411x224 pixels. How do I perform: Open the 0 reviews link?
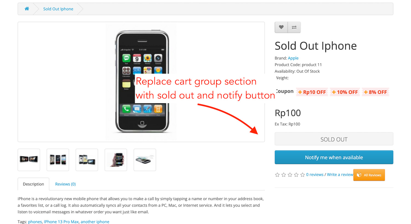pyautogui.click(x=315, y=174)
